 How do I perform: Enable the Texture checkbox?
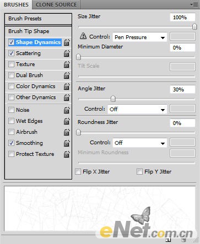pyautogui.click(x=11, y=64)
